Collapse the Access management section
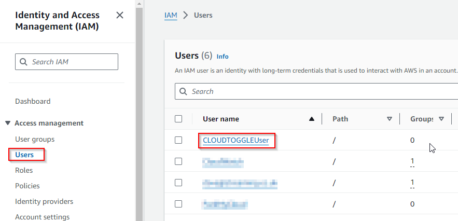 pos(8,123)
